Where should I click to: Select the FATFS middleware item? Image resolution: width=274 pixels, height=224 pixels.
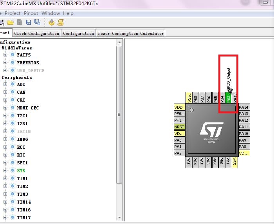coord(23,55)
